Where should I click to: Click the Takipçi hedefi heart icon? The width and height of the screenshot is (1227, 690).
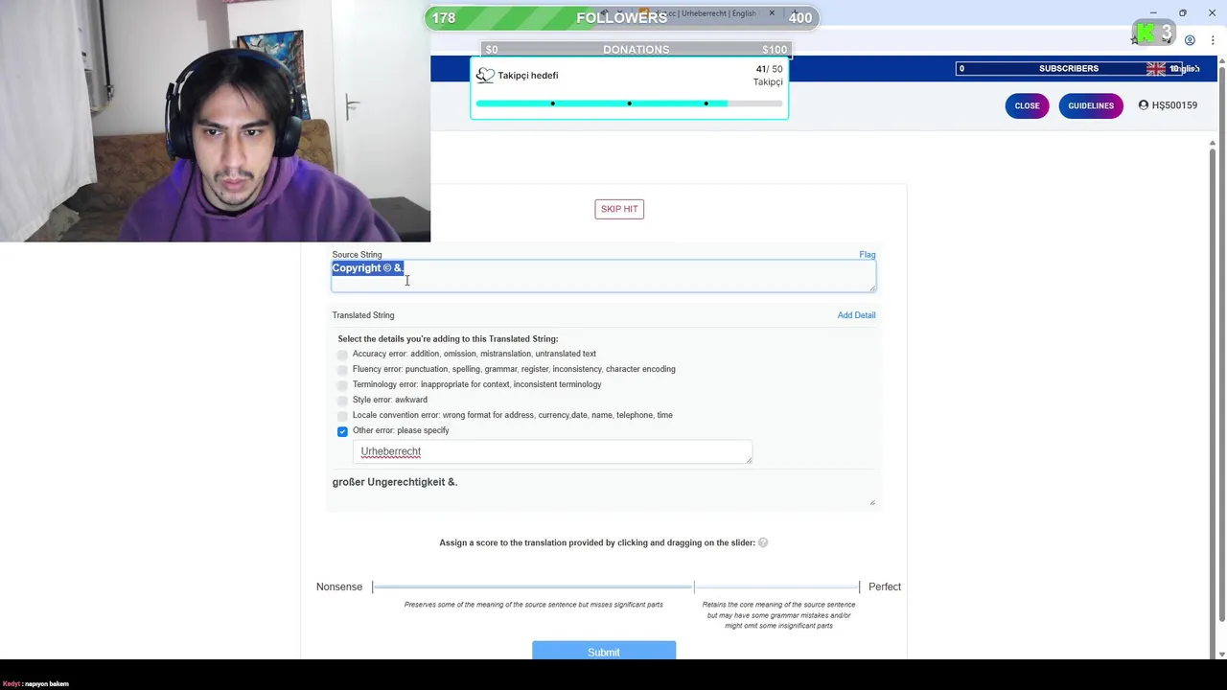pos(485,76)
